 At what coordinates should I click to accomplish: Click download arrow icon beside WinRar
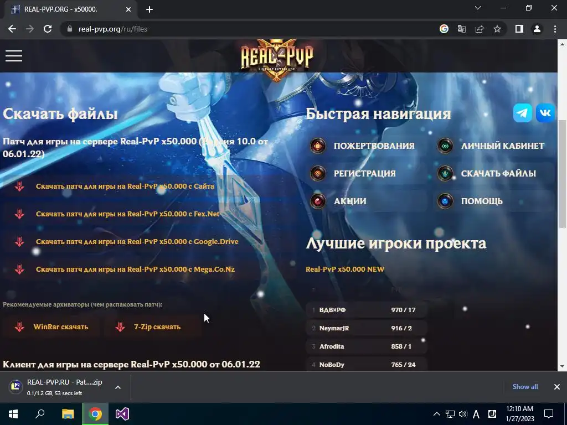point(19,326)
